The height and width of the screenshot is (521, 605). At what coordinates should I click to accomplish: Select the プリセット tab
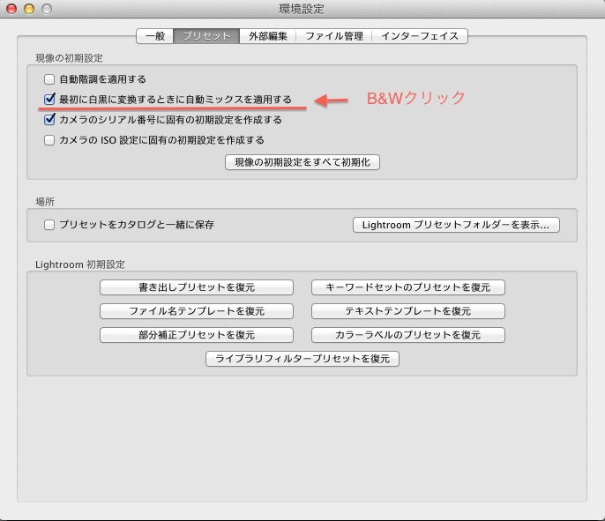205,36
